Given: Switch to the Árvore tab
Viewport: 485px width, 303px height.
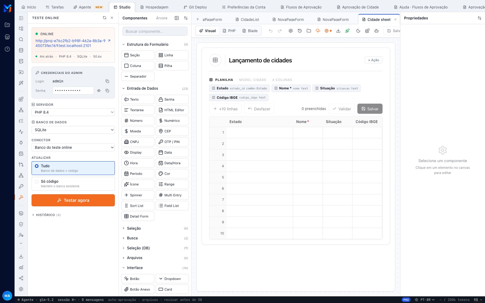Looking at the screenshot, I should tap(162, 18).
